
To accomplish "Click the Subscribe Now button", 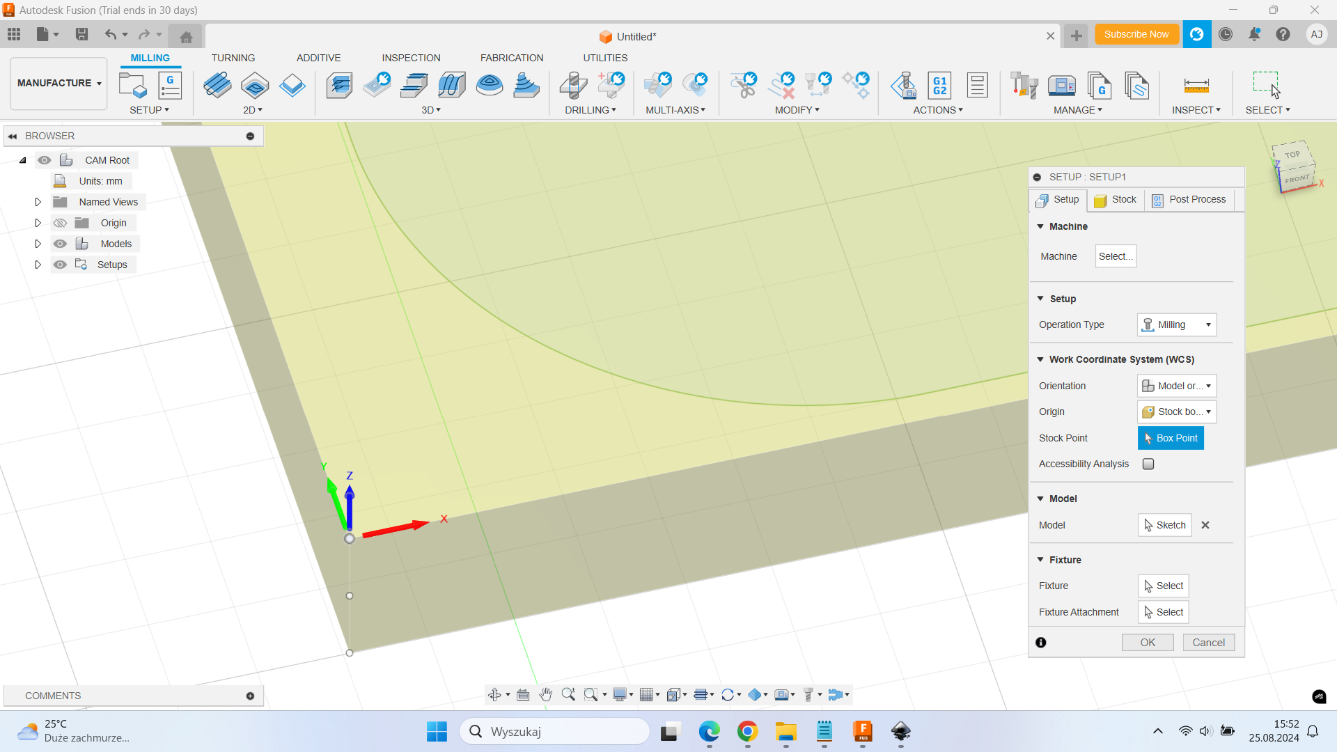I will pos(1136,34).
